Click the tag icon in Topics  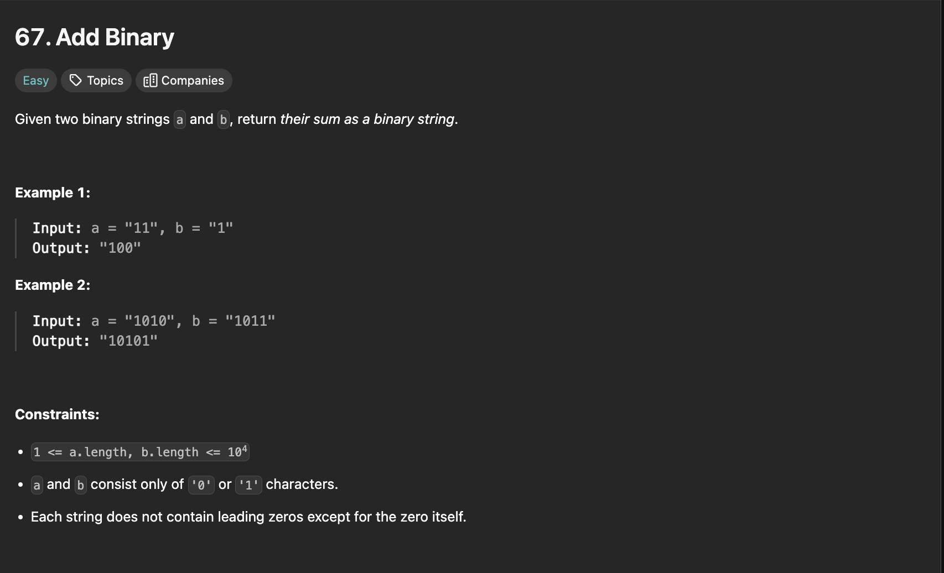coord(76,81)
